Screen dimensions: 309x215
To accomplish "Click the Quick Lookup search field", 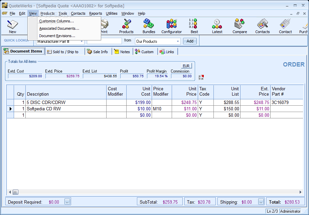I will pos(104,41).
